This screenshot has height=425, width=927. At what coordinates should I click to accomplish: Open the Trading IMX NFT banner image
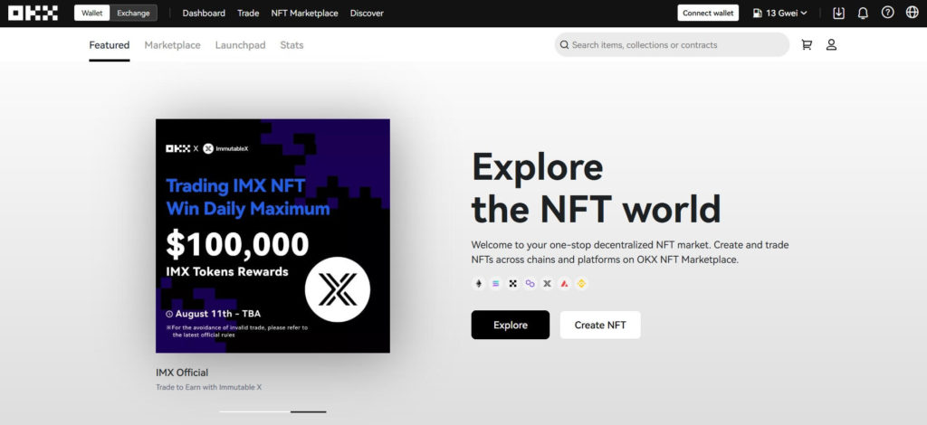tap(272, 236)
